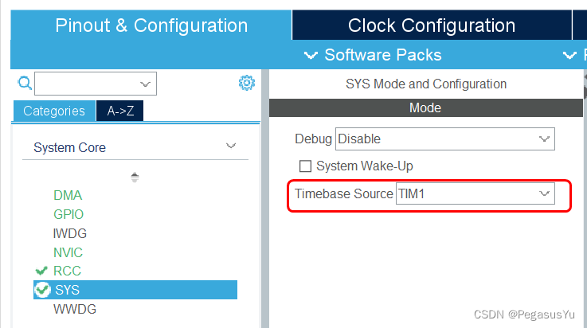Viewport: 587px width, 328px height.
Task: Select IWDG in the System Core list
Action: (70, 233)
